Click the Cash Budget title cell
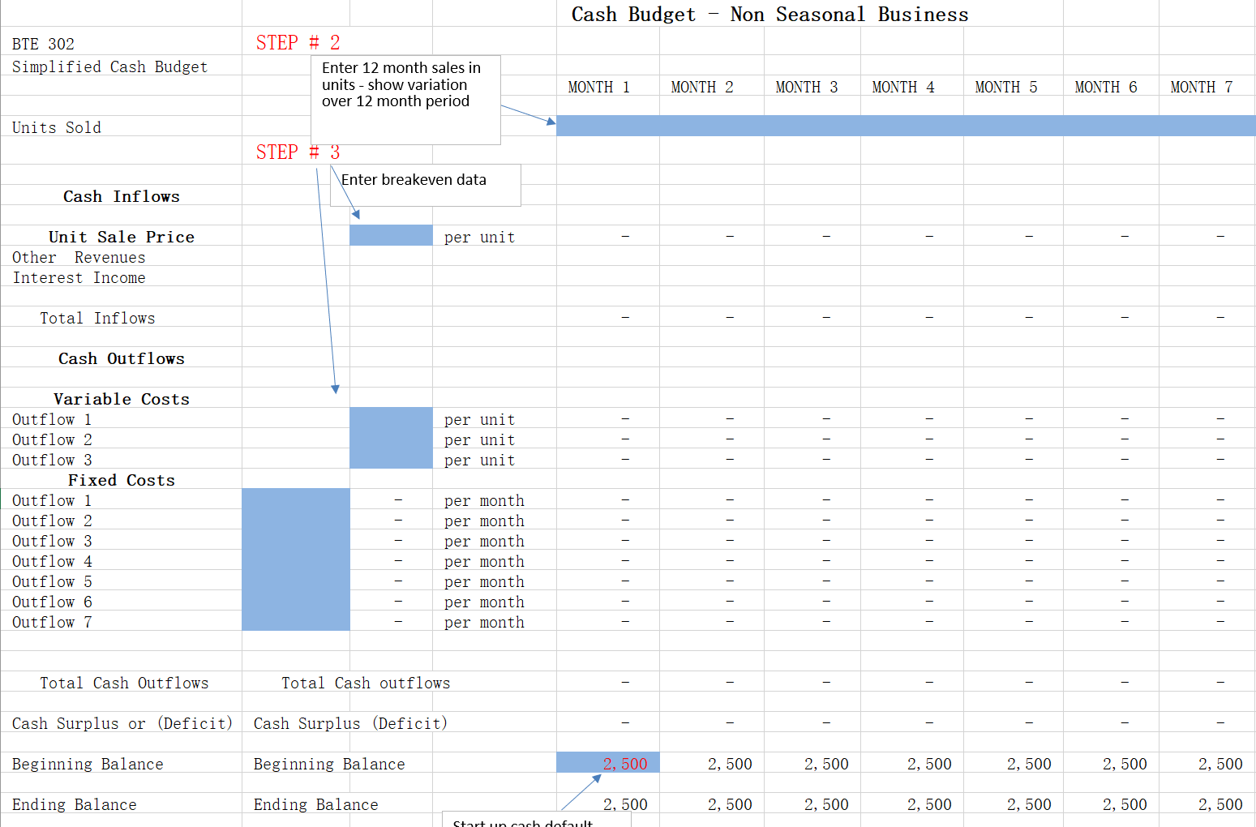This screenshot has height=827, width=1256. coord(769,14)
